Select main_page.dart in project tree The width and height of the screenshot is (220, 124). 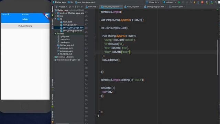tap(70, 25)
